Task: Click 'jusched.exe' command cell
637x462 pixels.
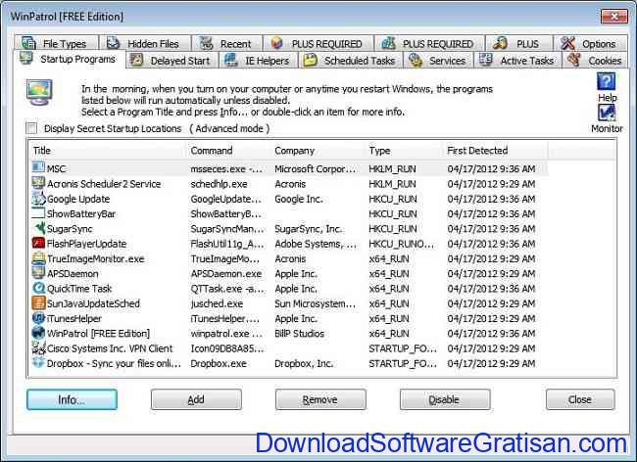Action: click(217, 303)
